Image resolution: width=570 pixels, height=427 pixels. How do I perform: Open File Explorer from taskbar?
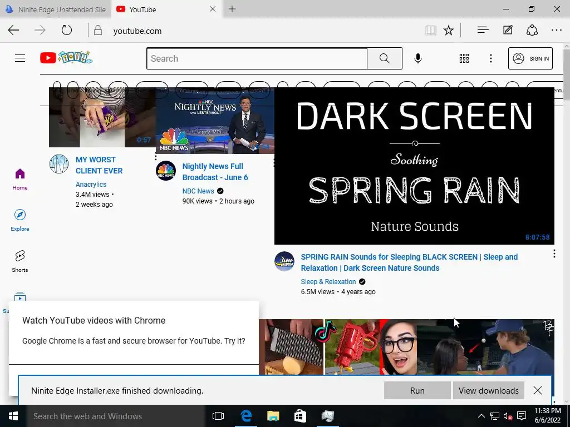coord(273,416)
